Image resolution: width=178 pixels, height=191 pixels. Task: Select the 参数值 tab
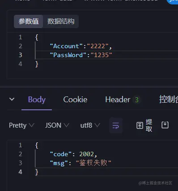tap(29, 21)
